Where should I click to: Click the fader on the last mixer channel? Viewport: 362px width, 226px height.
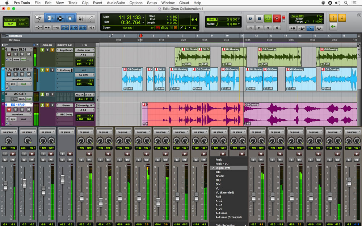pyautogui.click(x=349, y=182)
